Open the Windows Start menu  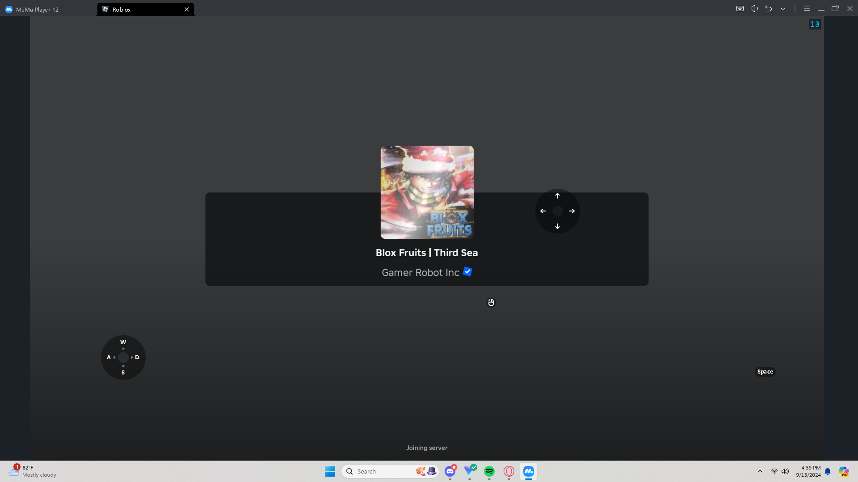tap(330, 471)
